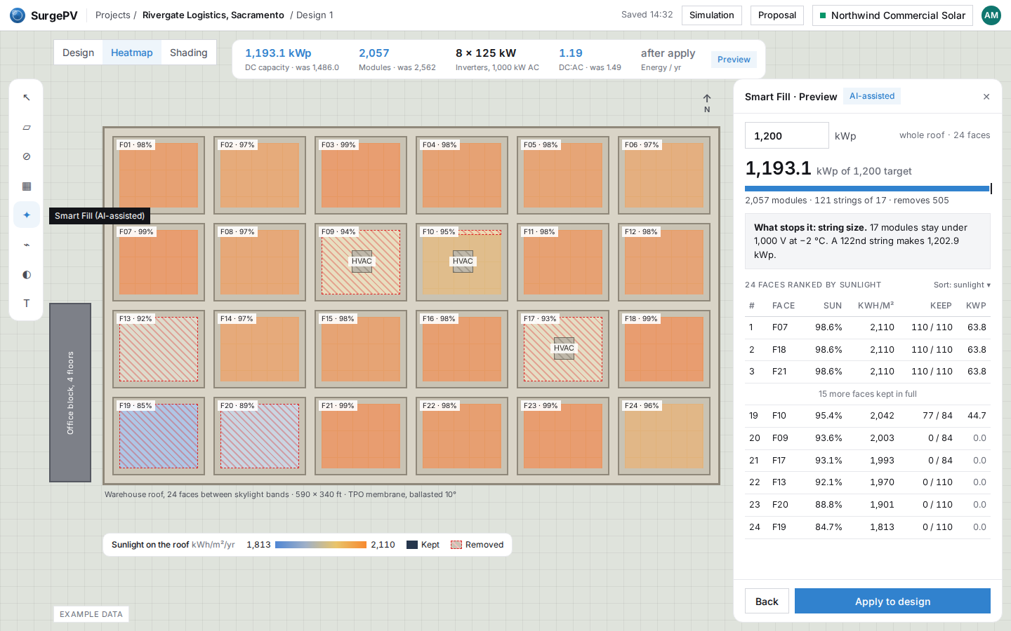This screenshot has height=631, width=1011.
Task: Click the SurgePV logo
Action: pyautogui.click(x=44, y=15)
